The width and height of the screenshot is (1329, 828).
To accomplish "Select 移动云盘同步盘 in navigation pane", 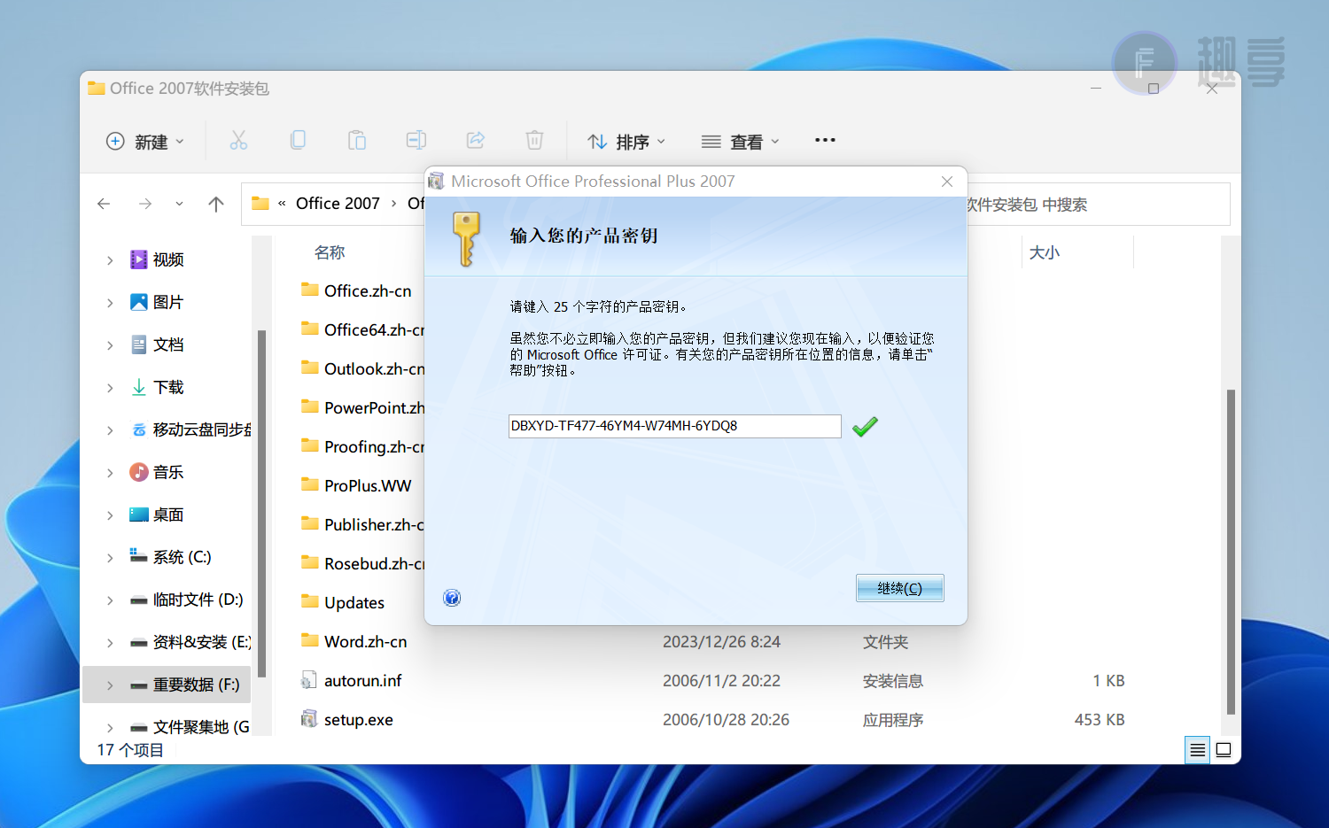I will [190, 429].
